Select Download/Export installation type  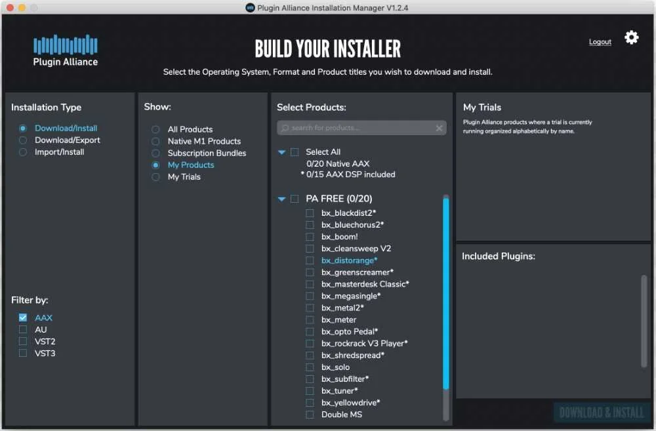(x=23, y=140)
